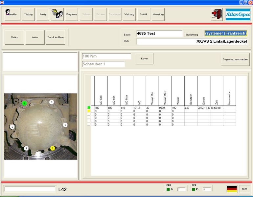253x197 pixels.
Task: Select bolt marker 6 on image
Action: pos(12,127)
